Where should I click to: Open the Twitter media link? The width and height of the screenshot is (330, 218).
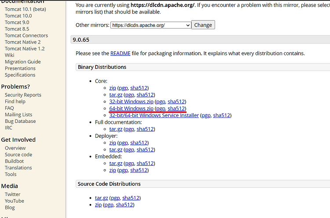pyautogui.click(x=13, y=194)
